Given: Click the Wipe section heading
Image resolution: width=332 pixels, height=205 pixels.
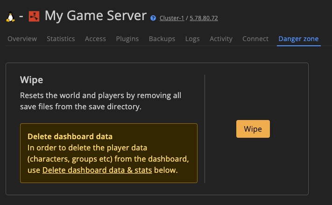Looking at the screenshot, I should tap(32, 80).
